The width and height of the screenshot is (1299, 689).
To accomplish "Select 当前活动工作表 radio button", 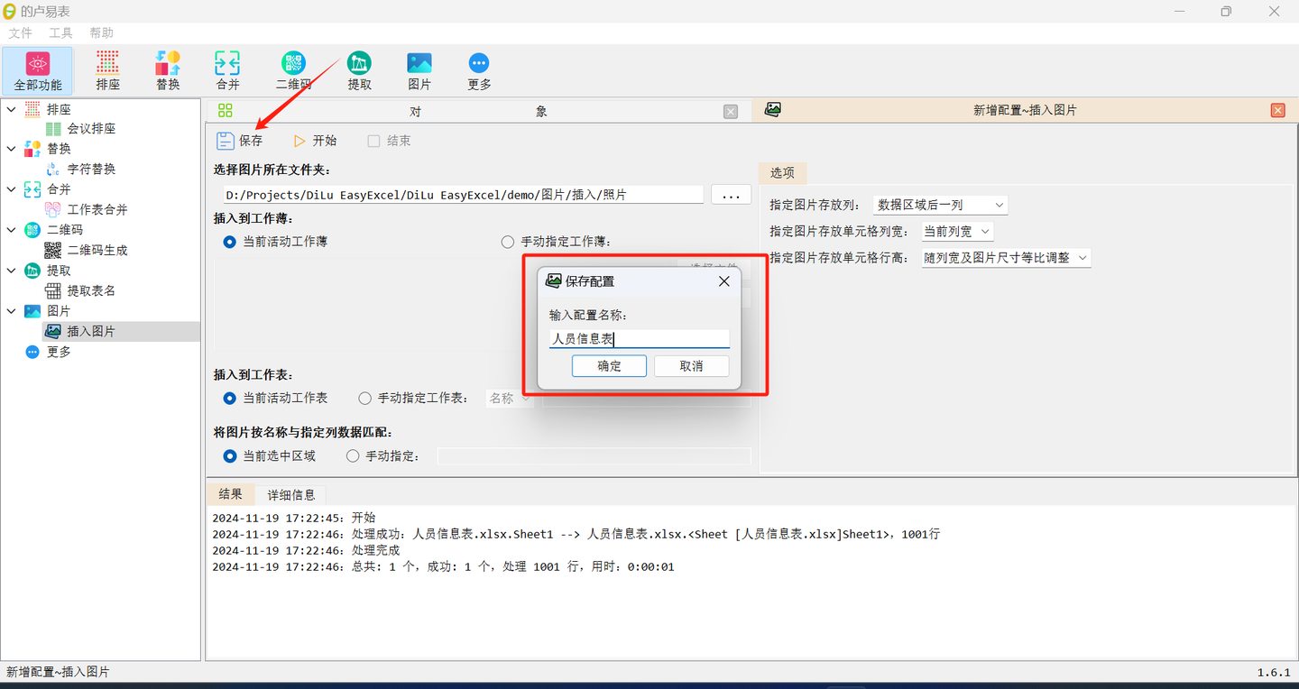I will click(229, 398).
